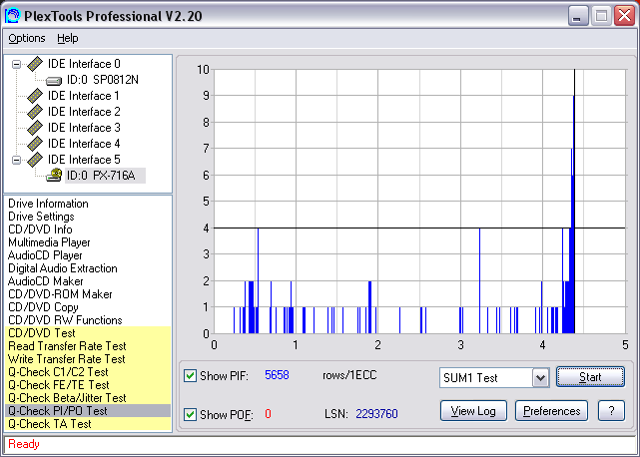Select Q-Check TA Test
The height and width of the screenshot is (457, 640).
[88, 424]
